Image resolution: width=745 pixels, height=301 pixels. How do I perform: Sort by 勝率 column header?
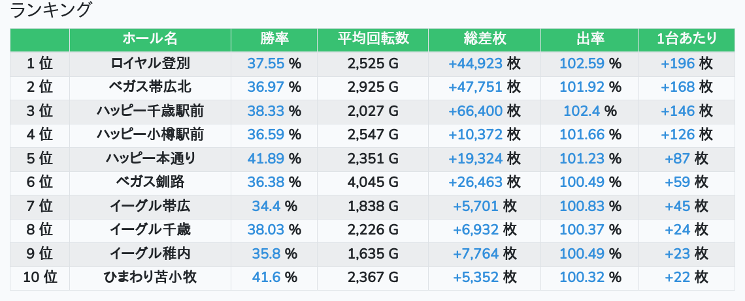274,39
